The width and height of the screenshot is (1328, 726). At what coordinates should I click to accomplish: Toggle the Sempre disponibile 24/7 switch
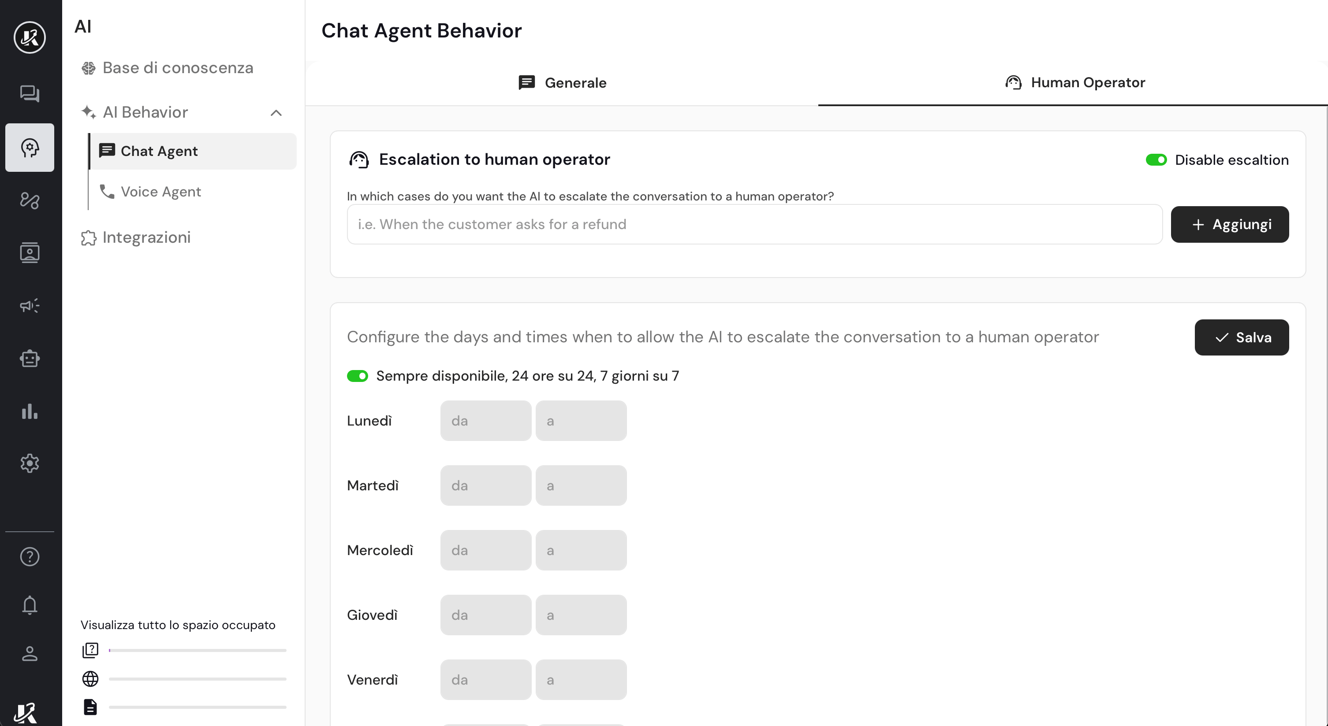tap(357, 376)
